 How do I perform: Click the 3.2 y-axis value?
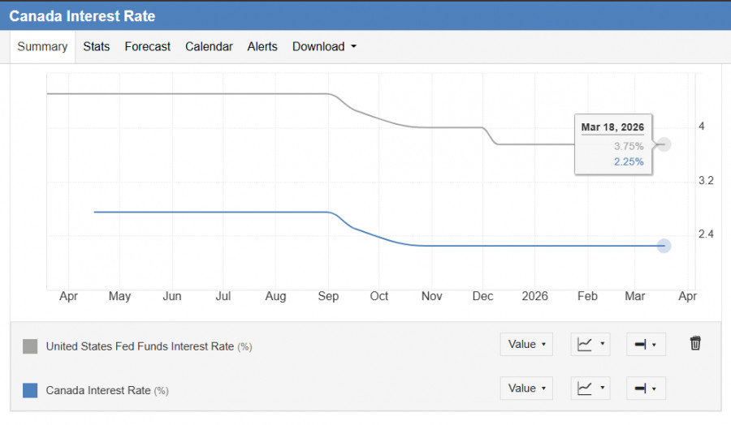click(x=706, y=181)
